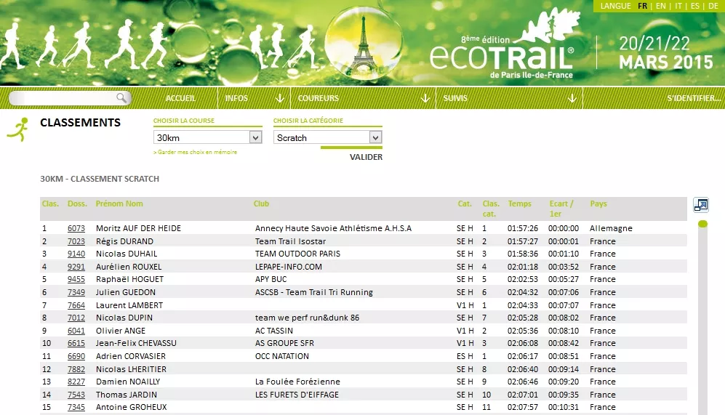Click inside the search field
The width and height of the screenshot is (725, 415).
tap(63, 97)
